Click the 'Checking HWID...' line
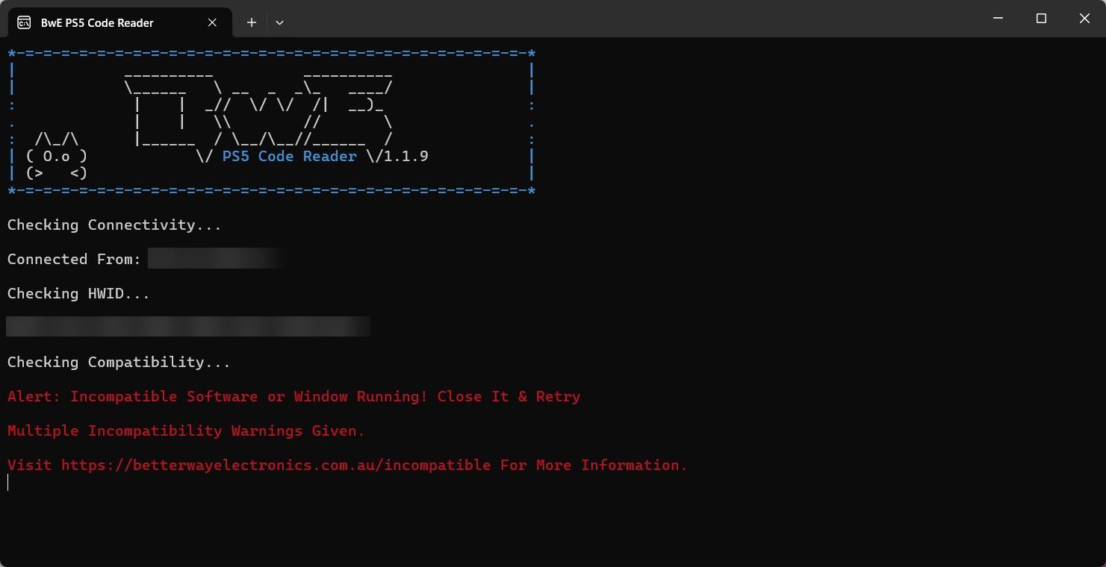The image size is (1106, 567). pyautogui.click(x=78, y=294)
